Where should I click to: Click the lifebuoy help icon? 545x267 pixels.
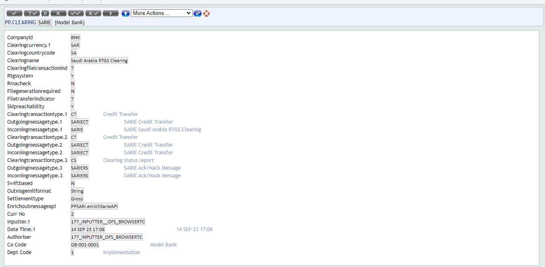[x=206, y=13]
